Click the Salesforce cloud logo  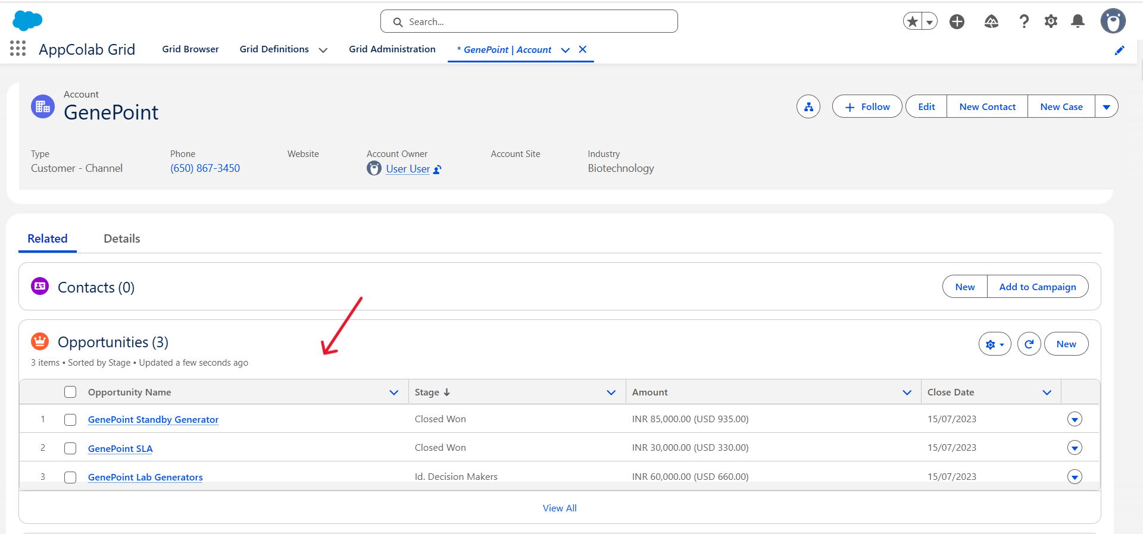pos(27,20)
